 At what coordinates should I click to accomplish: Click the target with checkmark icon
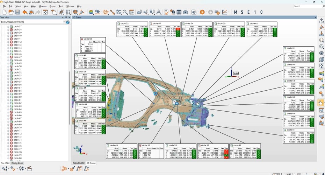click(73, 169)
